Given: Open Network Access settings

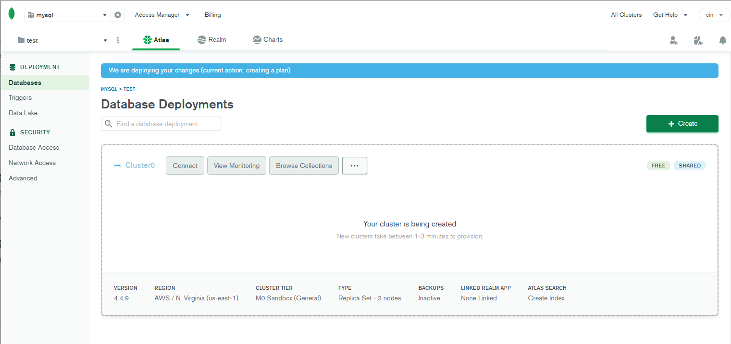Looking at the screenshot, I should click(32, 163).
